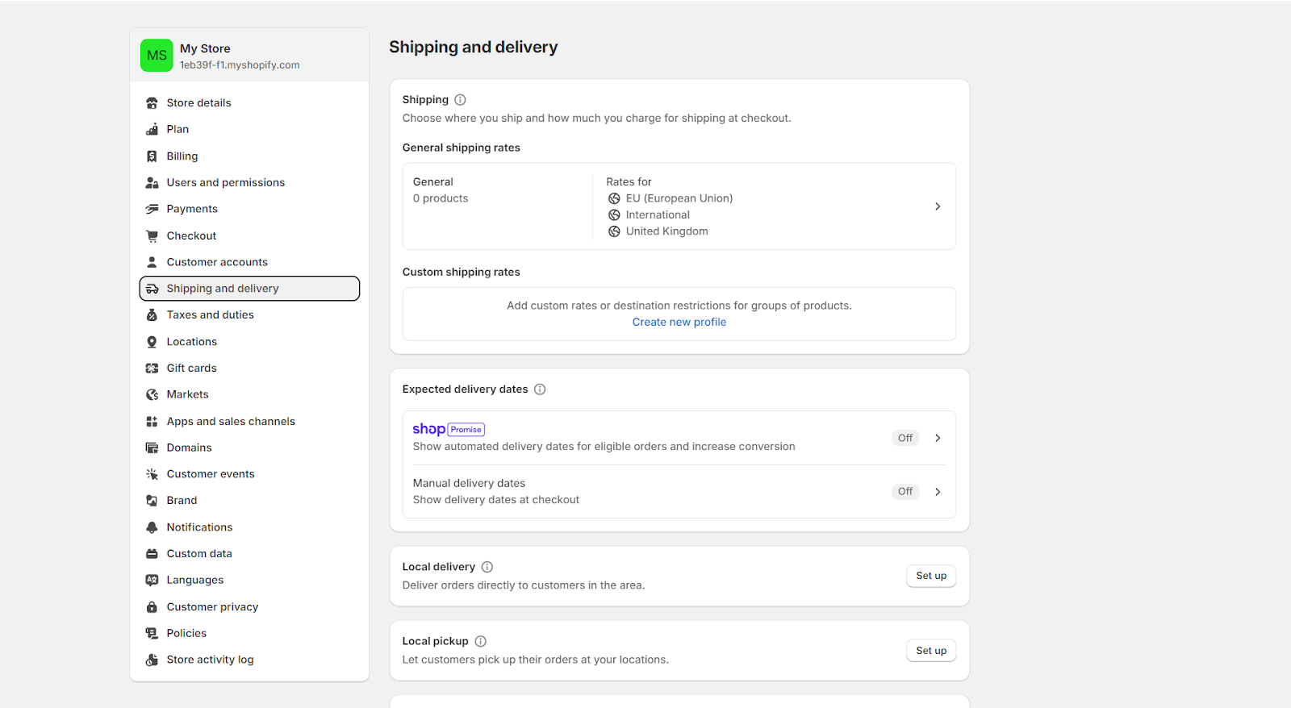Expand the General shipping rates chevron
Viewport: 1291px width, 708px height.
(x=938, y=206)
